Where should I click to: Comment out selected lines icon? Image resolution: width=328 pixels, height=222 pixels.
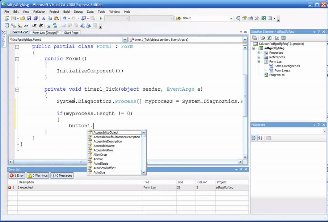tap(48, 26)
